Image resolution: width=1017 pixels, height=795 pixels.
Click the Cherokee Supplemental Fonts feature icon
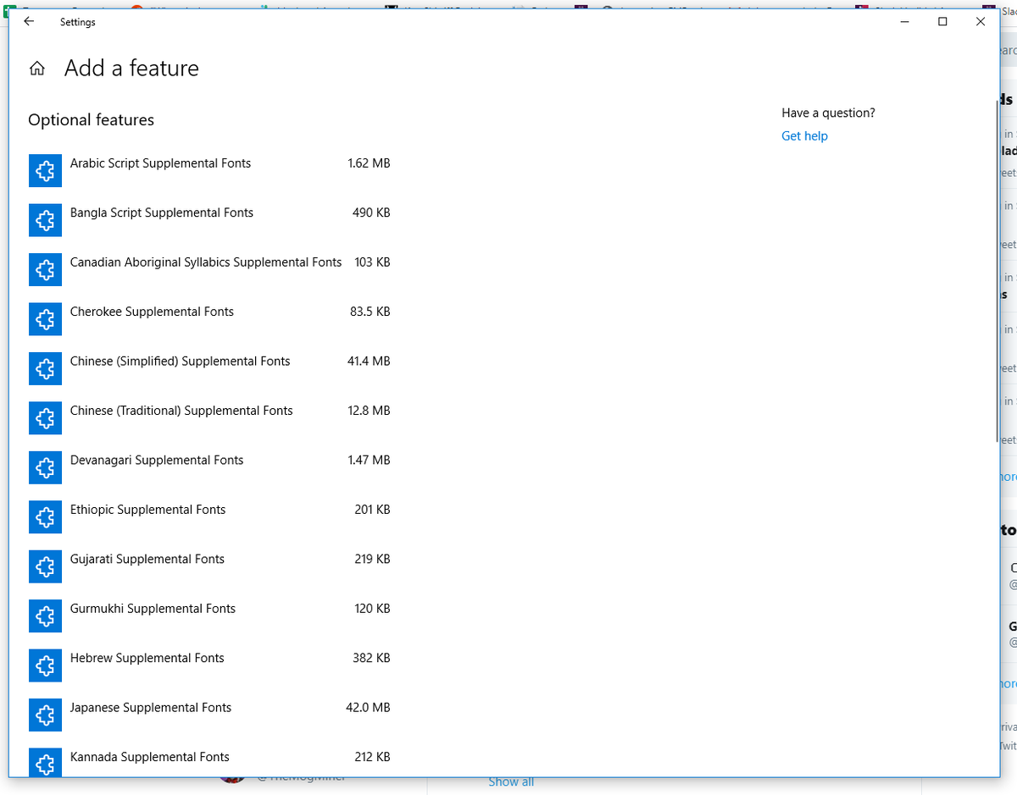(45, 319)
